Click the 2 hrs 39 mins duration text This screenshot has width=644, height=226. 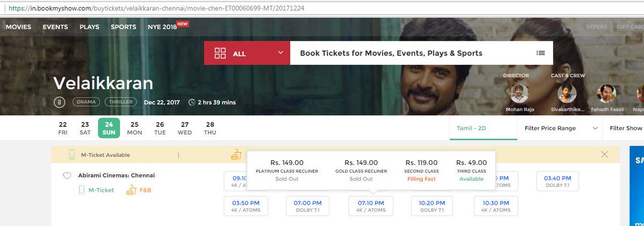[x=217, y=102]
